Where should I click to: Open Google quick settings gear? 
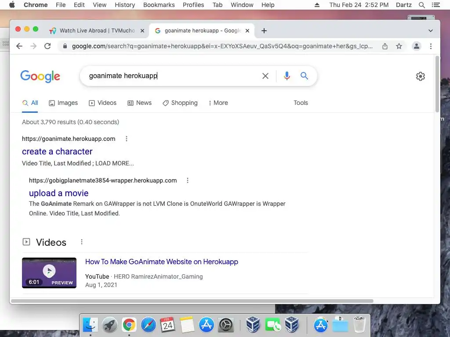421,76
